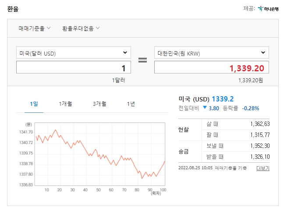Open the 매매기준율 dropdown

(35, 28)
